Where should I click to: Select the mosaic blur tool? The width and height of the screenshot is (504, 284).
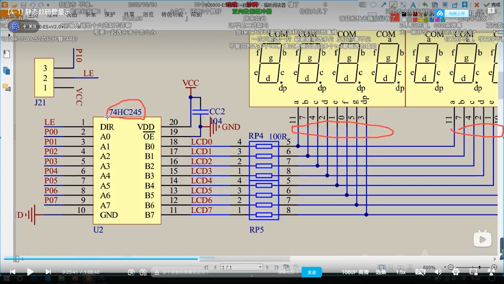(403, 5)
